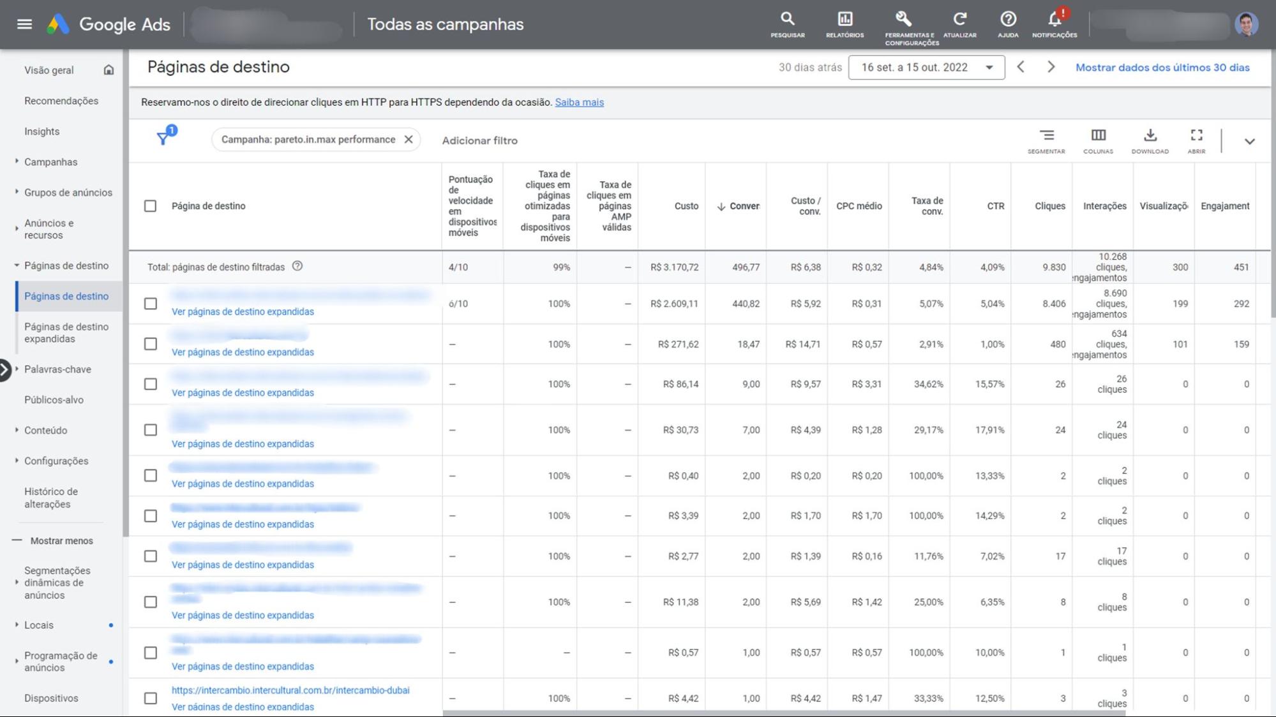The width and height of the screenshot is (1276, 717).
Task: Click the Segmentar icon
Action: click(1046, 136)
